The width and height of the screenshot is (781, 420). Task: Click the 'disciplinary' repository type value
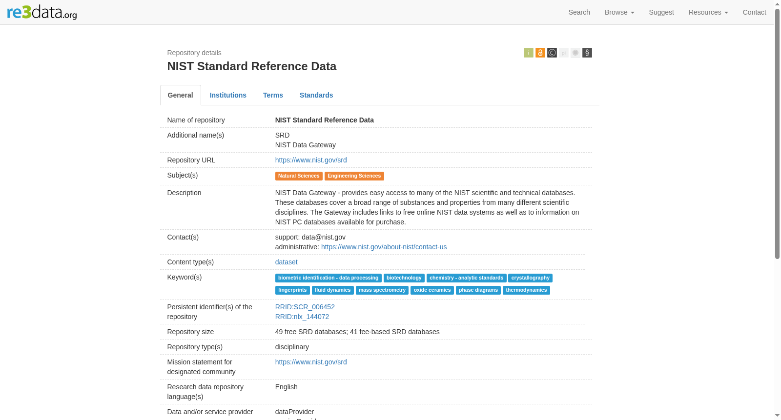(292, 347)
